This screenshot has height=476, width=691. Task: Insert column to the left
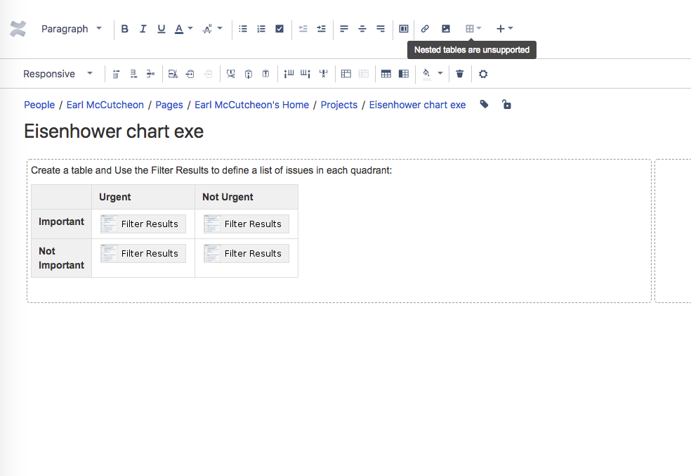tap(289, 74)
